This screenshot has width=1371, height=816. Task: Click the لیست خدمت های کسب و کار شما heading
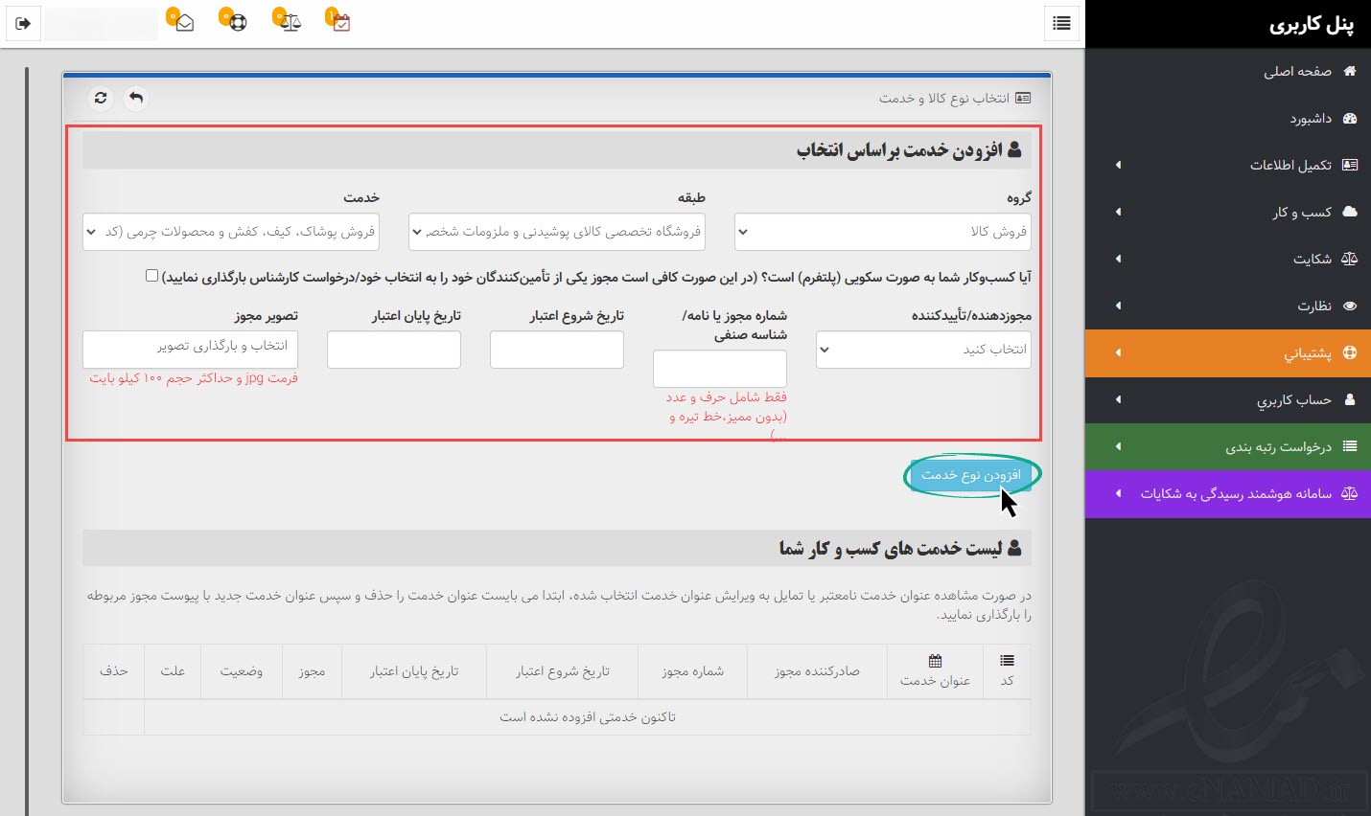[x=890, y=548]
